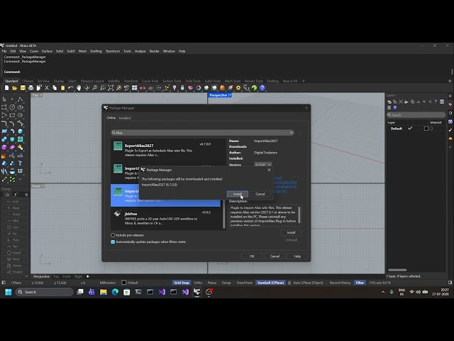Click the Open file folder icon
The image size is (454, 341).
tap(14, 88)
